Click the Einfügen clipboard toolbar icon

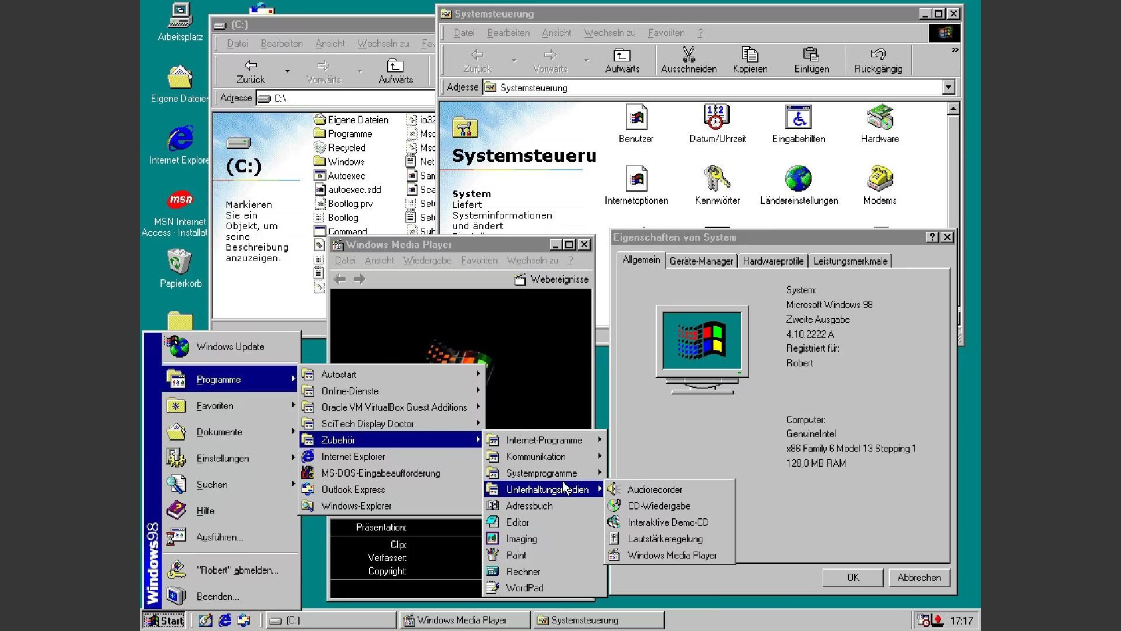pyautogui.click(x=812, y=58)
